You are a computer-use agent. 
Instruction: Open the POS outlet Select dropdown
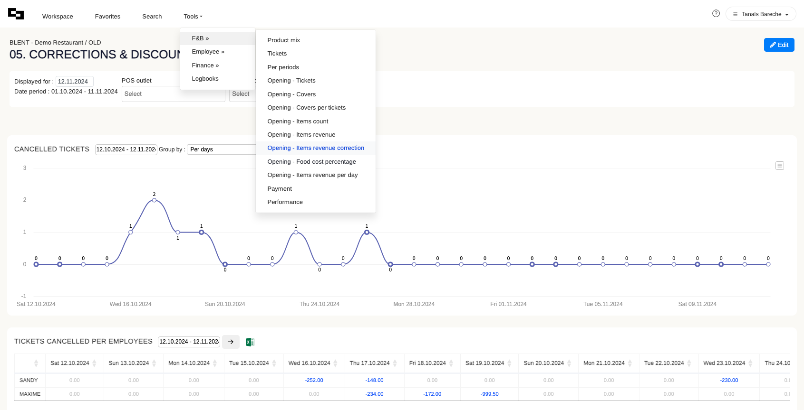click(x=173, y=94)
